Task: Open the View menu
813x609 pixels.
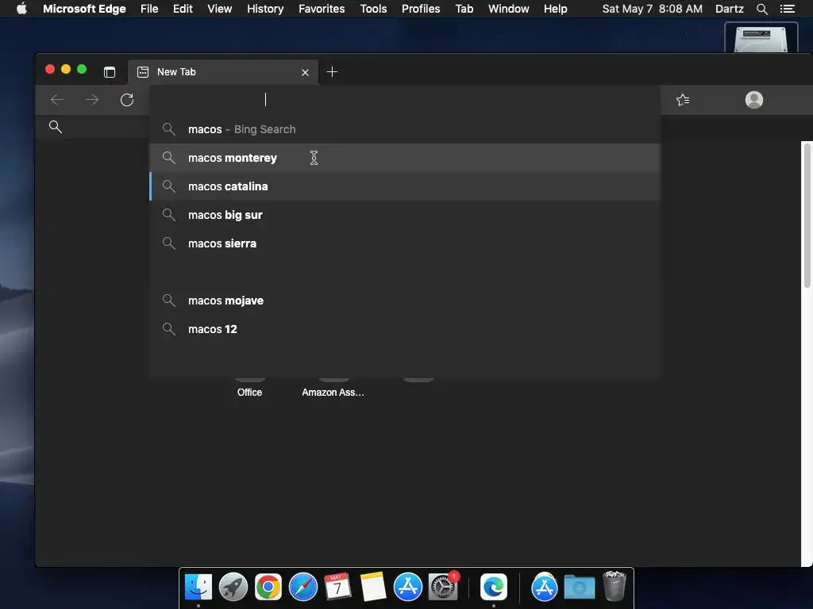Action: point(219,9)
